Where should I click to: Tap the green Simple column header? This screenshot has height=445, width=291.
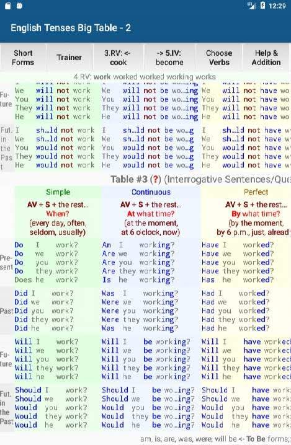click(58, 192)
